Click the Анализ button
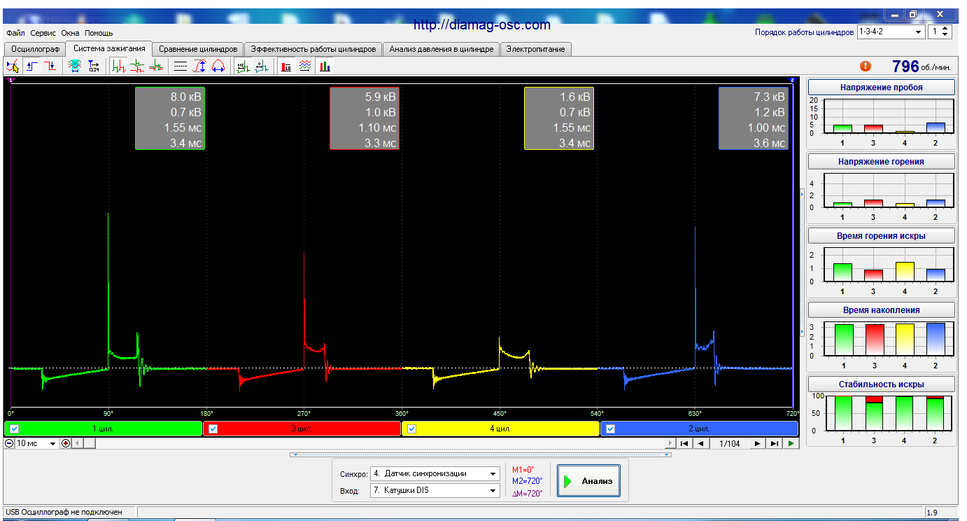This screenshot has width=967, height=521. pyautogui.click(x=588, y=481)
